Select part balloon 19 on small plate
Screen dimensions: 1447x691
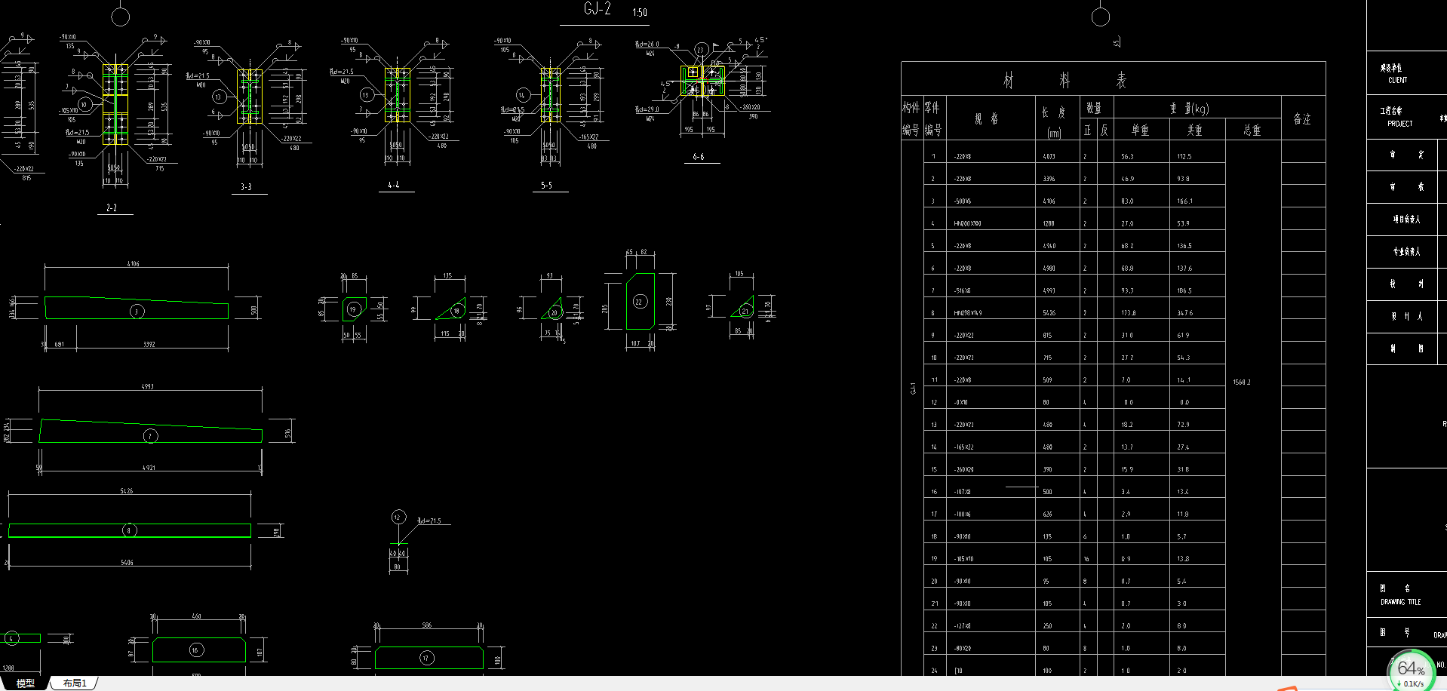pyautogui.click(x=353, y=309)
